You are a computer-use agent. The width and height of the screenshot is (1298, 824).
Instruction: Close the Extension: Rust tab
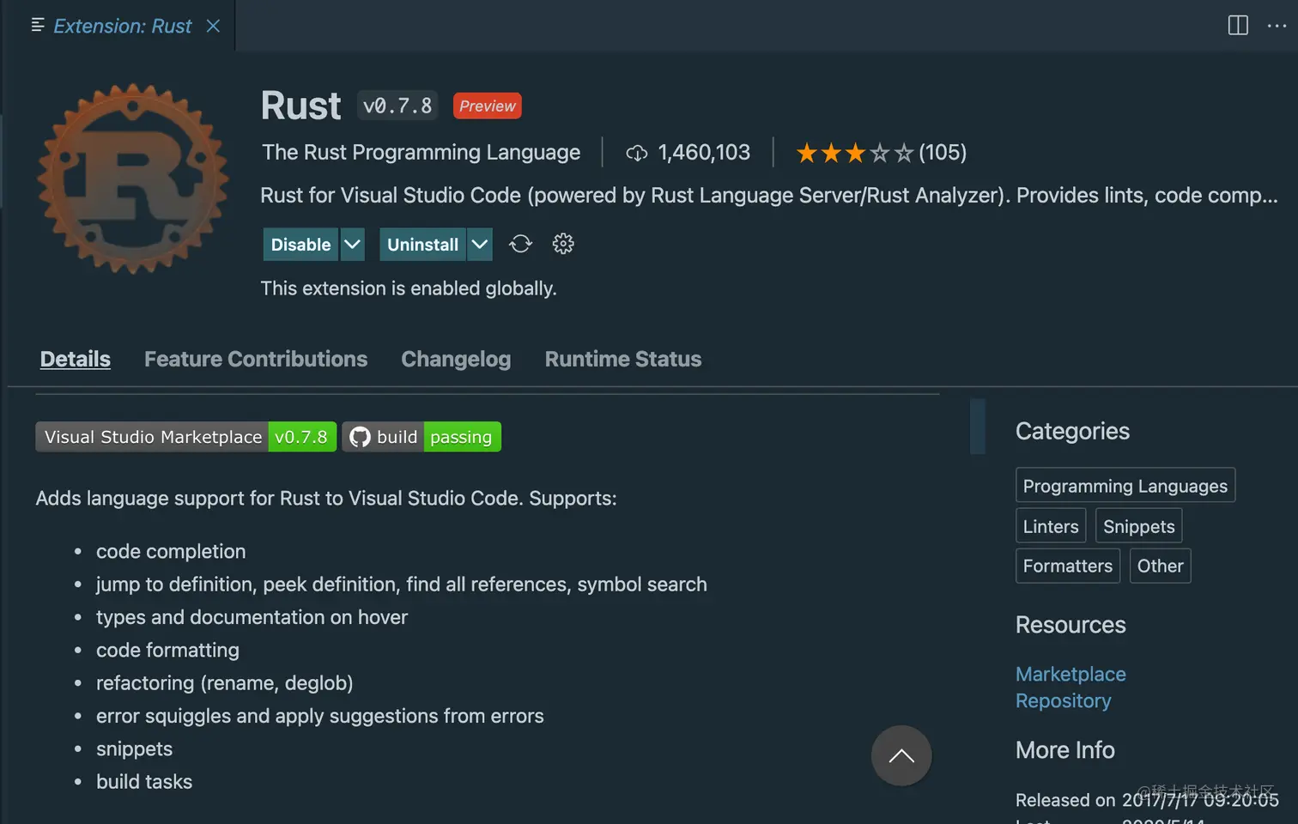213,26
